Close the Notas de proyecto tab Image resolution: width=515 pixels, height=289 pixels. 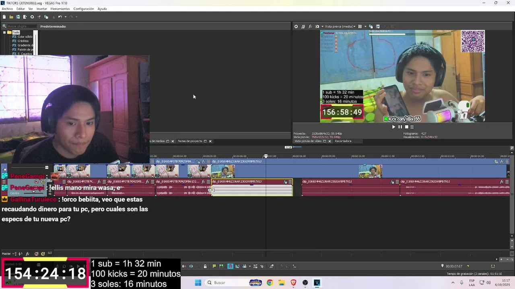pos(210,141)
